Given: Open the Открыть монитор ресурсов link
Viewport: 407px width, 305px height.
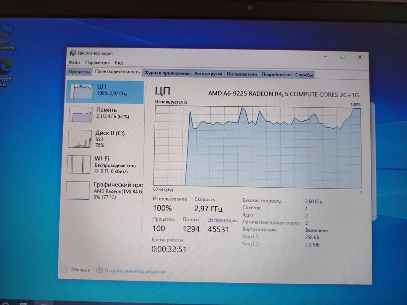Looking at the screenshot, I should click(x=135, y=271).
